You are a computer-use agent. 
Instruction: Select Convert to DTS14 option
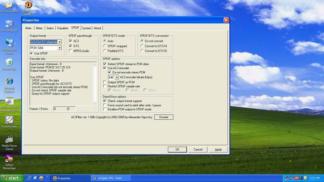[142, 46]
